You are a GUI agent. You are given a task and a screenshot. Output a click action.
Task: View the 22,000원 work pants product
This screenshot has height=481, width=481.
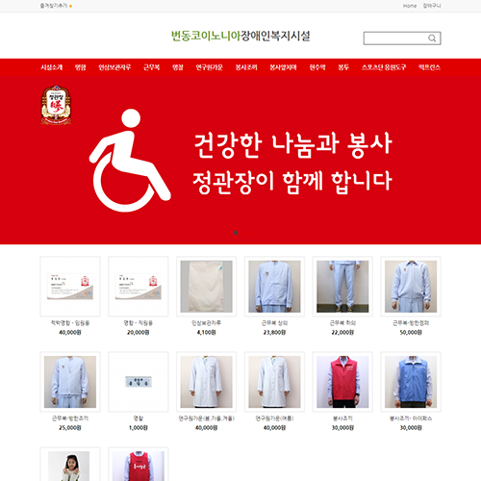coord(342,287)
